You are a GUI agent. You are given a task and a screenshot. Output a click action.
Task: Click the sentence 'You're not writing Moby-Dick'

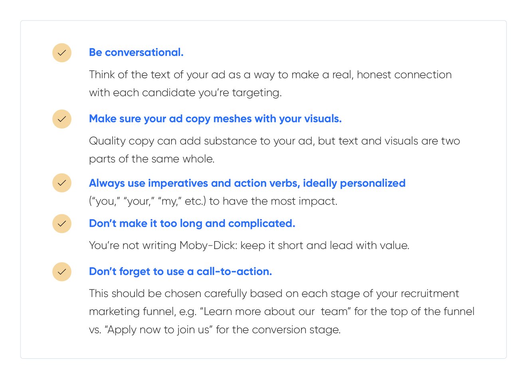pyautogui.click(x=249, y=245)
